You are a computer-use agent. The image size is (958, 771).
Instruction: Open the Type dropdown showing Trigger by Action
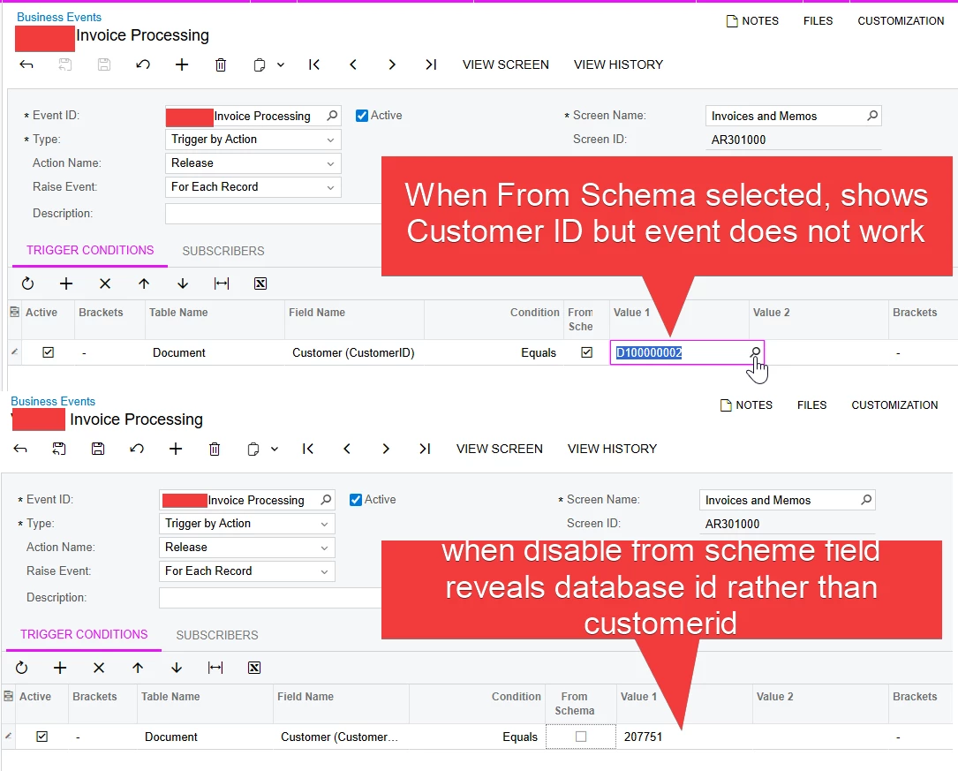coord(330,139)
